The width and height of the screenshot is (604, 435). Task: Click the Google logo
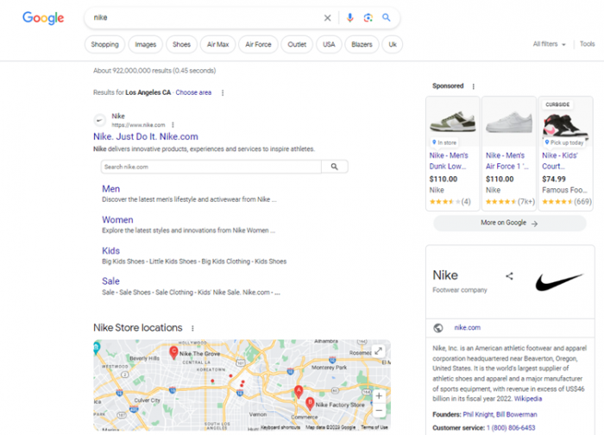click(x=43, y=18)
